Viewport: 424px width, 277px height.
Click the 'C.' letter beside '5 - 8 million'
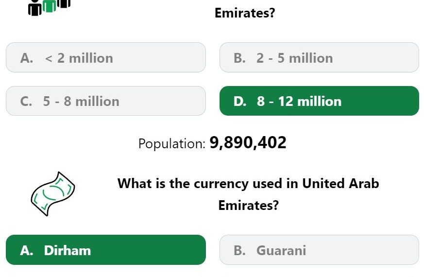[26, 102]
